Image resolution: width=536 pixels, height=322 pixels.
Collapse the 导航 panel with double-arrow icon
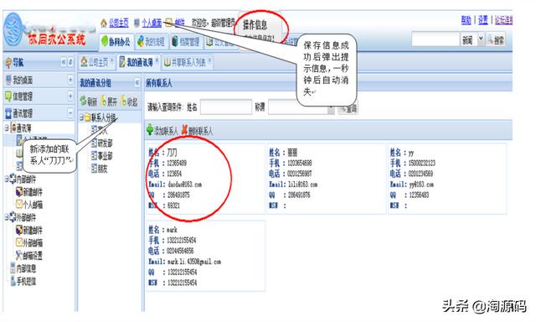[x=64, y=62]
